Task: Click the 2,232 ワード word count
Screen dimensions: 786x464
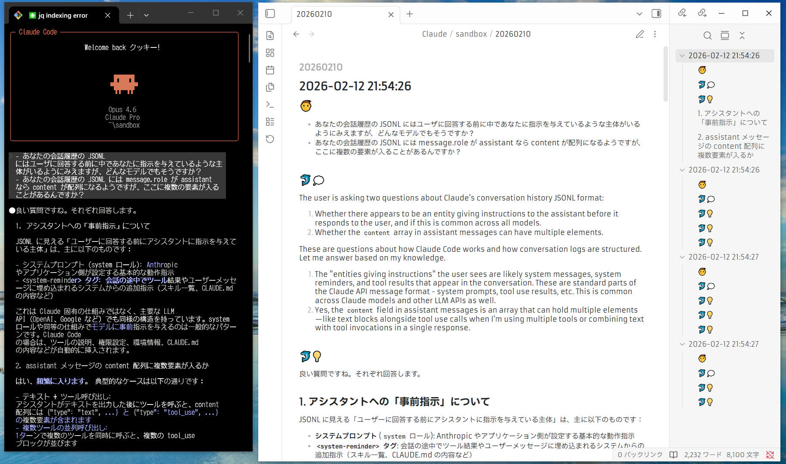Action: click(x=703, y=455)
